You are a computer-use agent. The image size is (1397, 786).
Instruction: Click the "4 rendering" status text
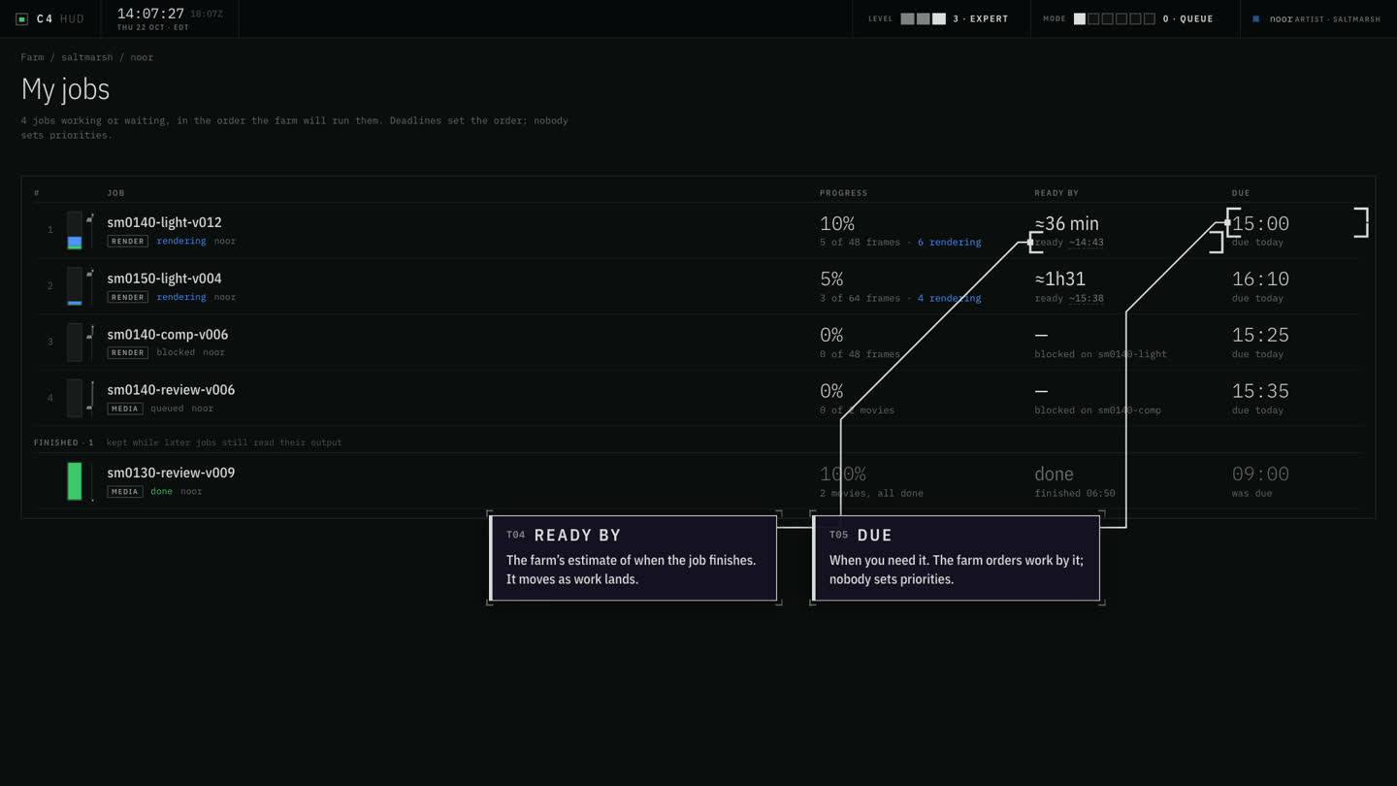(x=949, y=299)
